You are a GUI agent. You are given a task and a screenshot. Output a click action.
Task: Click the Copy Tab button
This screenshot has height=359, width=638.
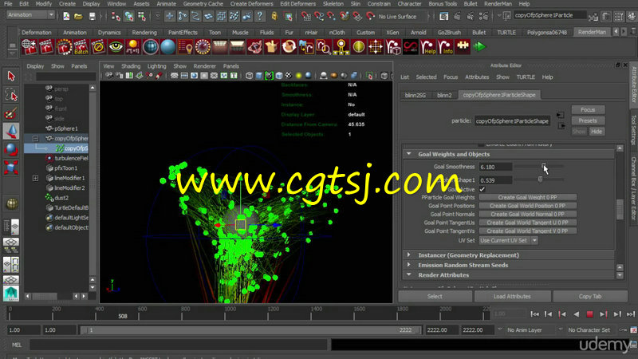coord(590,296)
